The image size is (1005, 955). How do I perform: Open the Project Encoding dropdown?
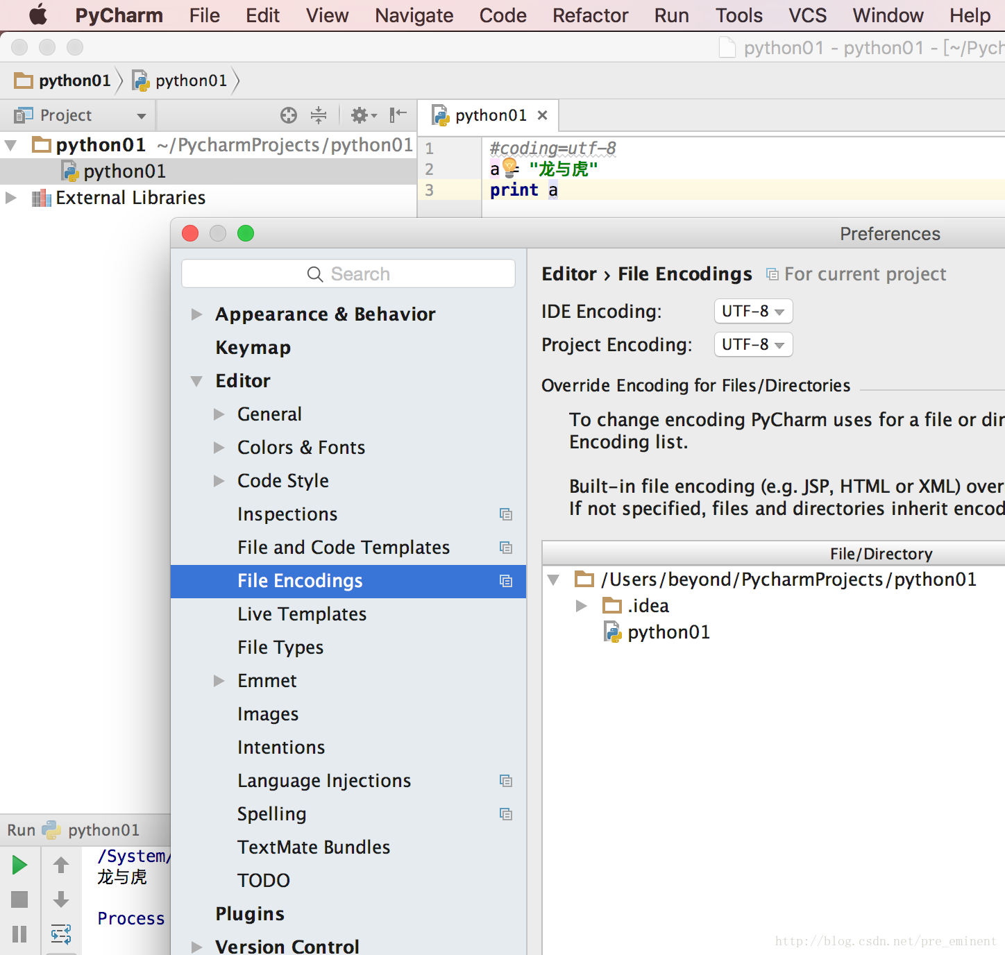(753, 344)
